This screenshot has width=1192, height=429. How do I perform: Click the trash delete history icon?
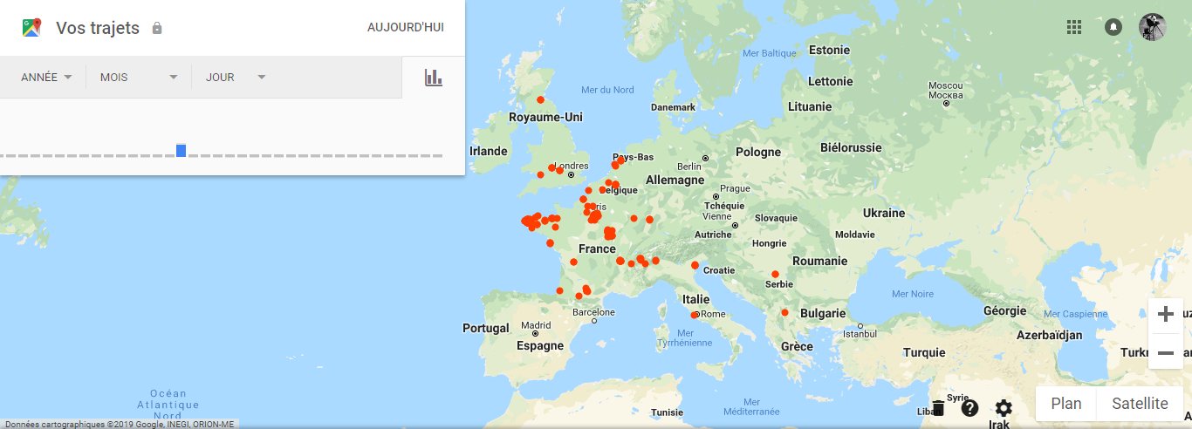(x=938, y=408)
